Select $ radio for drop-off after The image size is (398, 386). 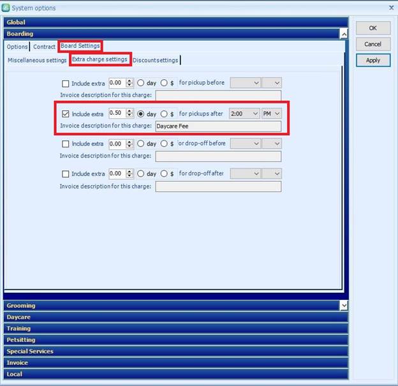point(164,174)
